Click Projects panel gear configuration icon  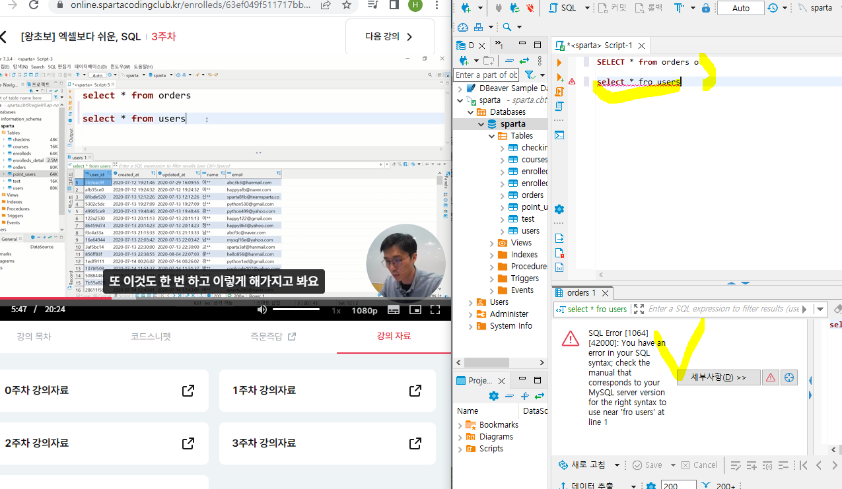point(494,396)
